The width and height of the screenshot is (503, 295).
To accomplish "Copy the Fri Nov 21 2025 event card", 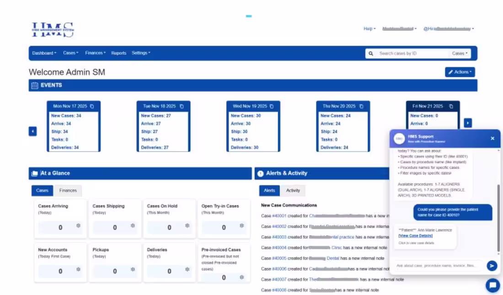I will [x=451, y=106].
